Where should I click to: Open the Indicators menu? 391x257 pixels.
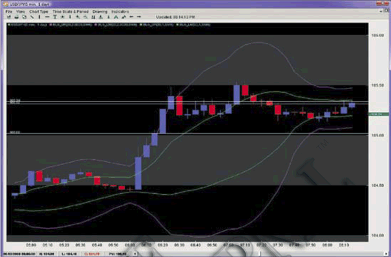(x=120, y=12)
